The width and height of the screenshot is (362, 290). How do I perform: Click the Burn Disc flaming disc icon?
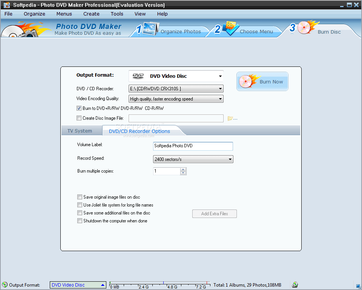[308, 27]
